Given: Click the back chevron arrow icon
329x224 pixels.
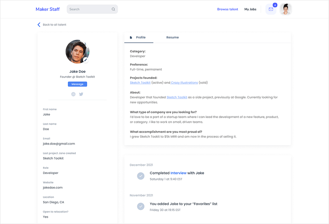Looking at the screenshot, I should pyautogui.click(x=39, y=25).
